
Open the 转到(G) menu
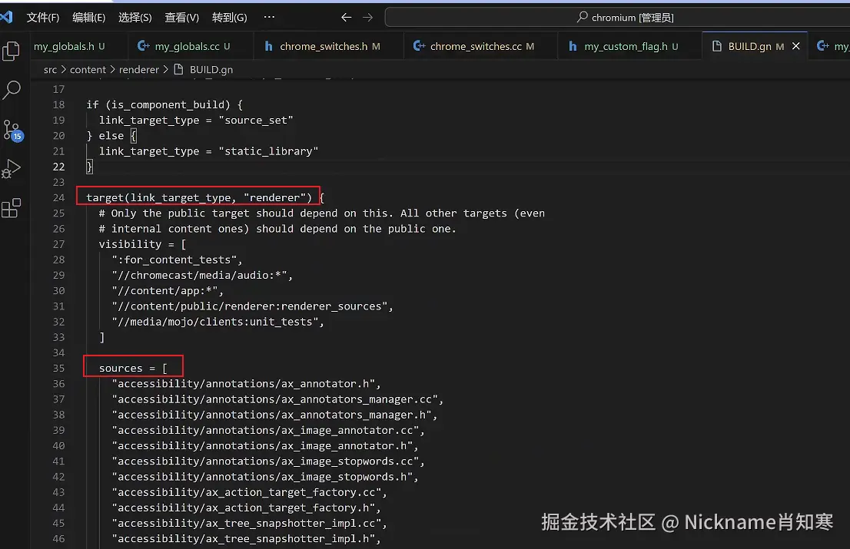[x=229, y=18]
